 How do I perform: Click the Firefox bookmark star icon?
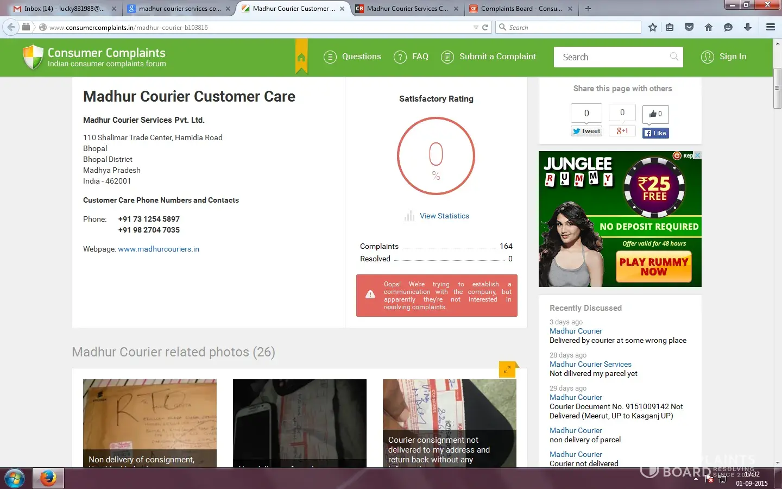652,27
